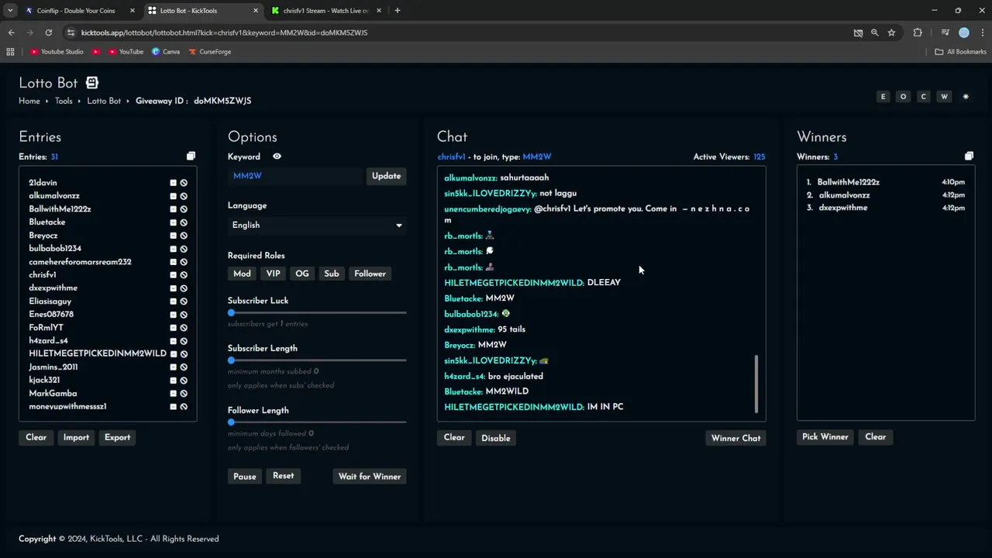Click the C shortcut icon at top right

pos(923,97)
